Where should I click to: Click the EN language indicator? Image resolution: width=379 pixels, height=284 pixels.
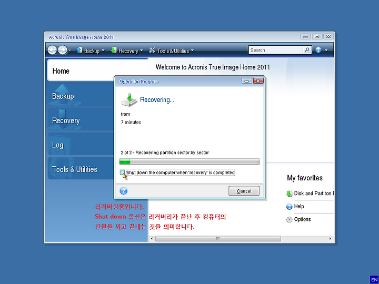coord(374,280)
